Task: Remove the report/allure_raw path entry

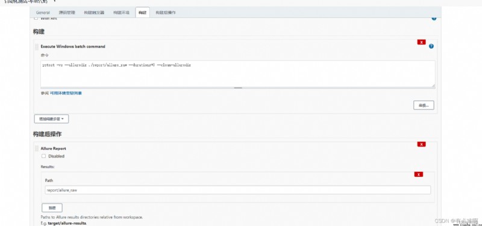Action: [419, 174]
